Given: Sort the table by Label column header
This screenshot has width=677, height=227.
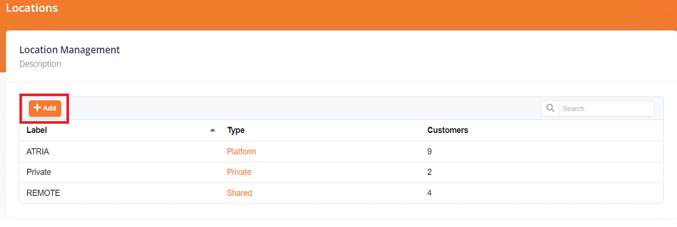Looking at the screenshot, I should (x=37, y=130).
